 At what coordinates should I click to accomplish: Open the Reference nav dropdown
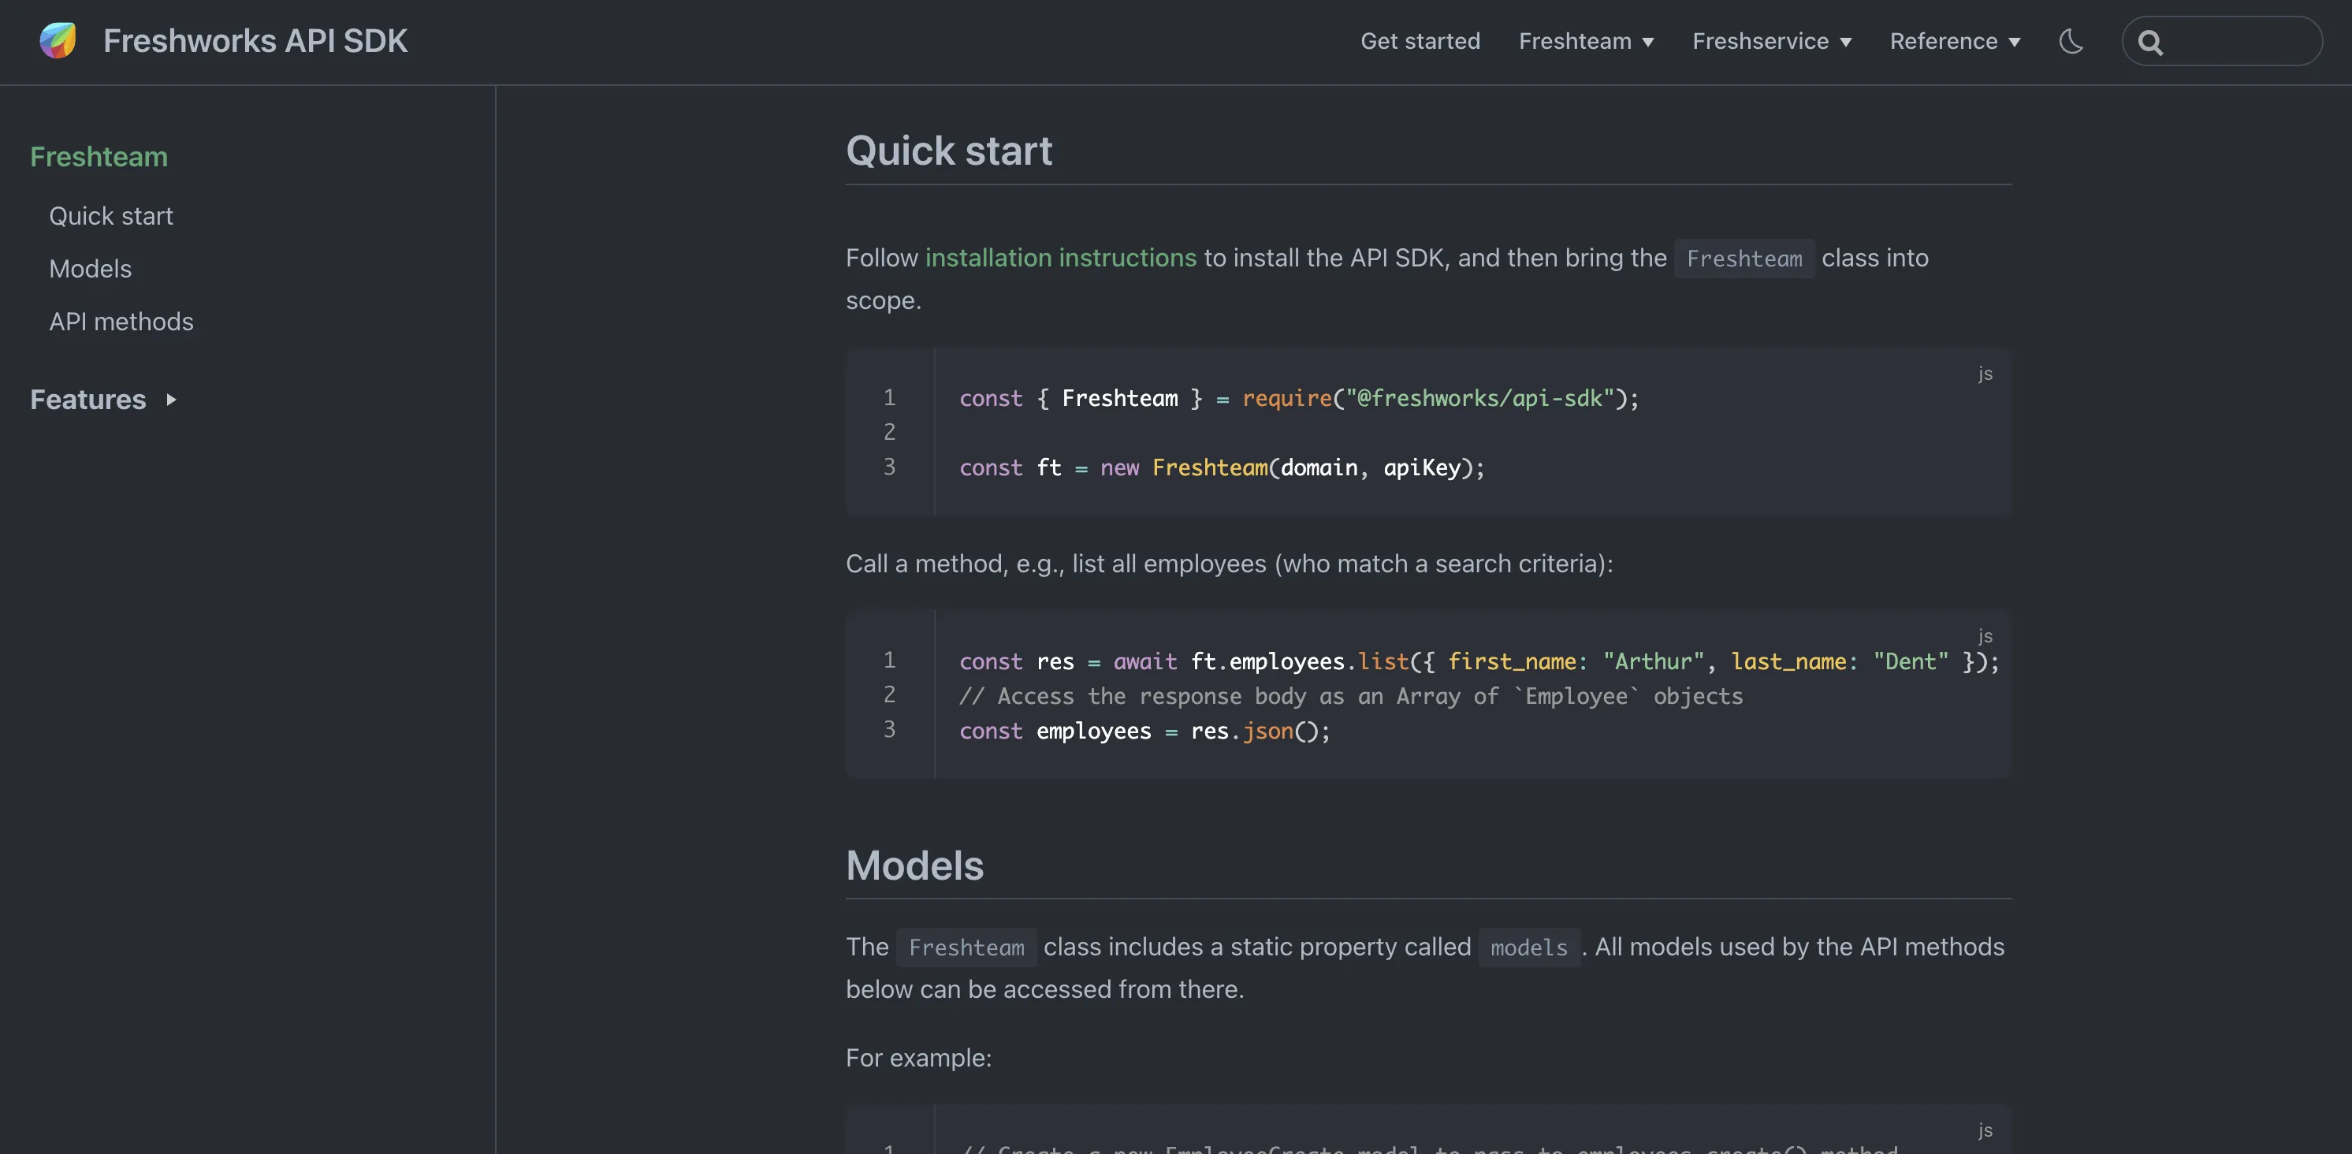(x=1955, y=41)
